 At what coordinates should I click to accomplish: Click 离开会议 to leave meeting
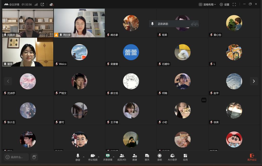(252, 157)
